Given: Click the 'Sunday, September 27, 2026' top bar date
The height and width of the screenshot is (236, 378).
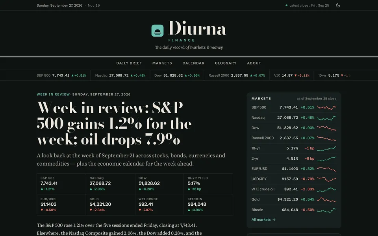Looking at the screenshot, I should point(59,5).
